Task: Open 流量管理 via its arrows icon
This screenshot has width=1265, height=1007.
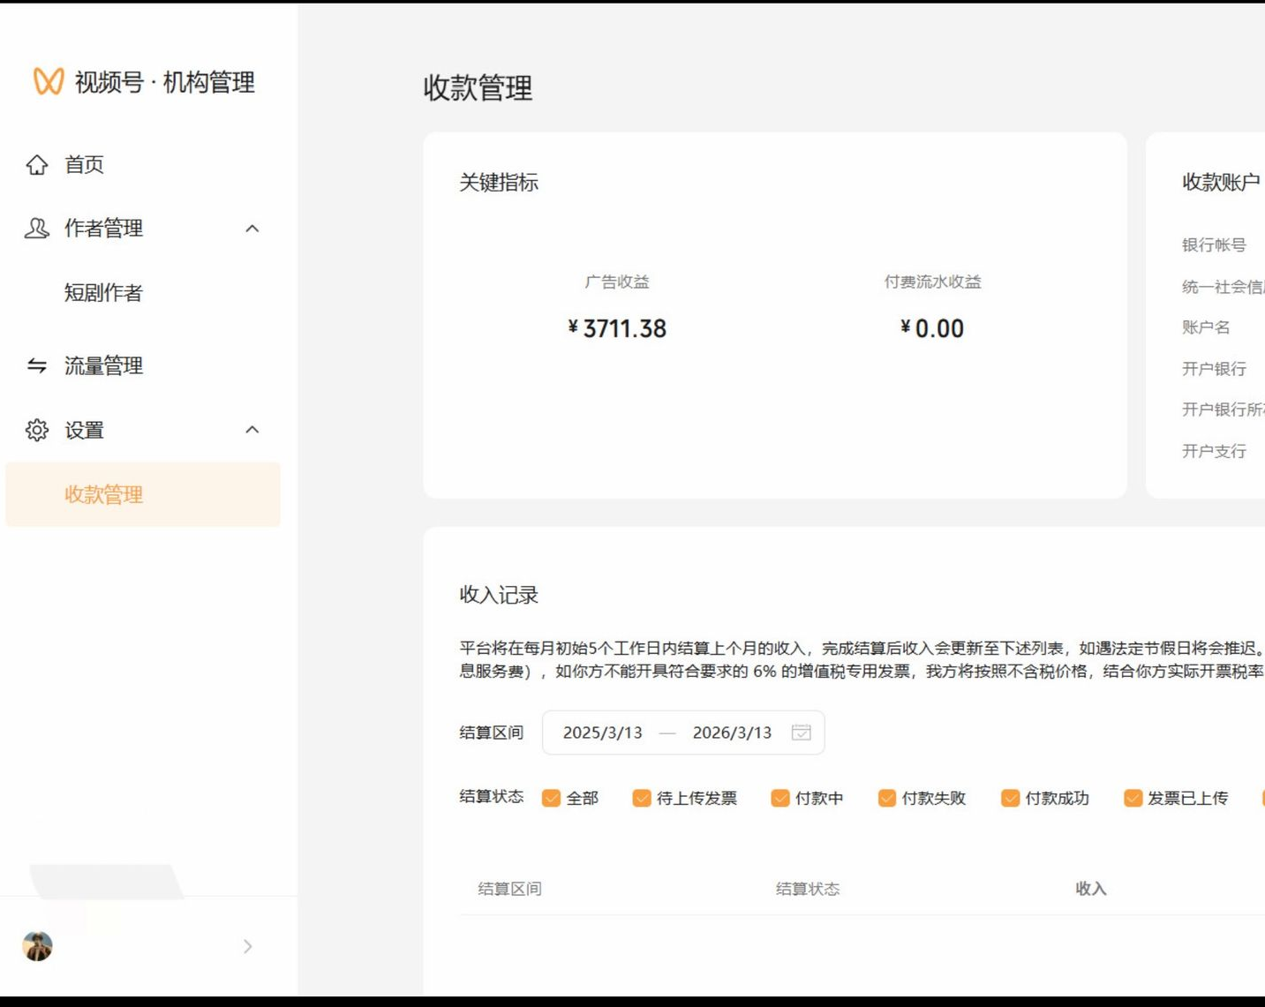Action: coord(37,365)
